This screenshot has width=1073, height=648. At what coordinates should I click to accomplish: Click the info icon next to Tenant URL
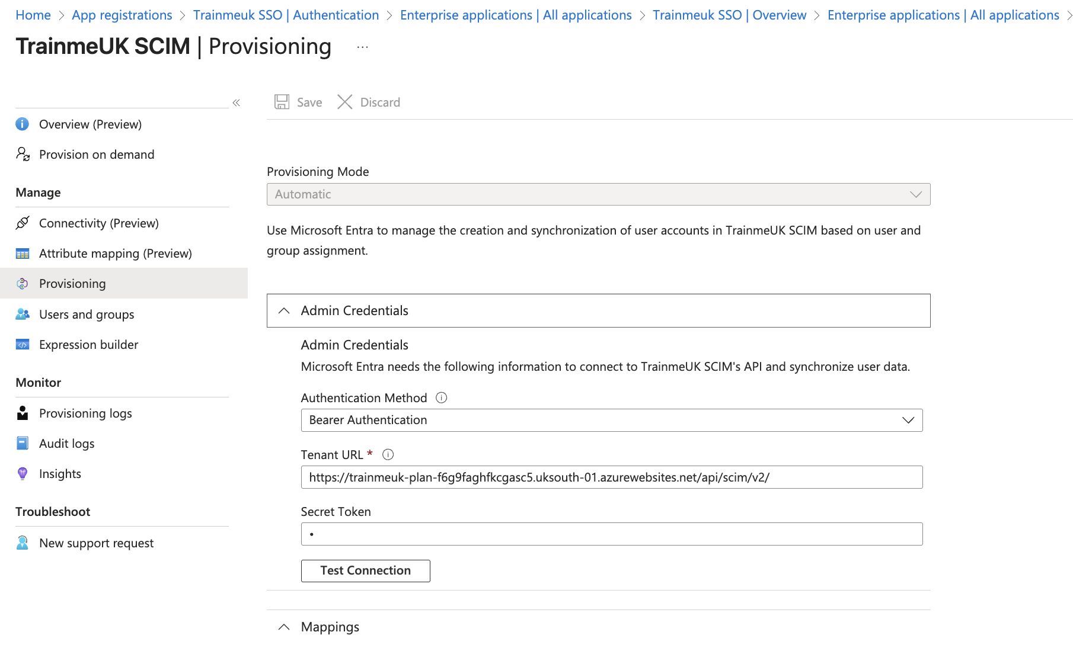pyautogui.click(x=388, y=454)
